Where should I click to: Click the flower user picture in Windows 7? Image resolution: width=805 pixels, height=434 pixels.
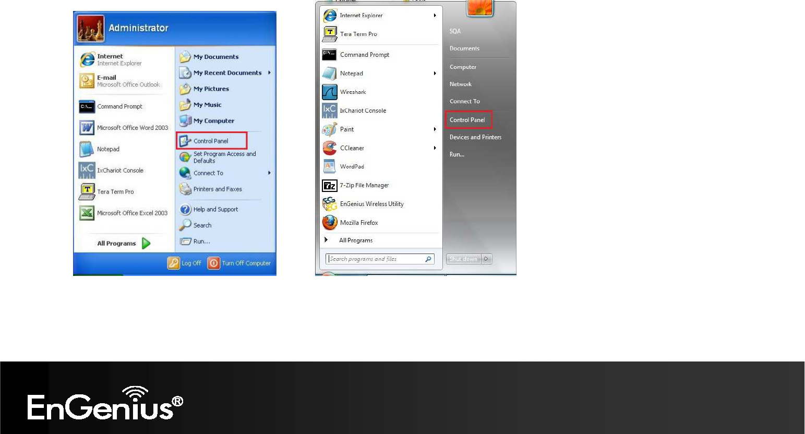480,8
